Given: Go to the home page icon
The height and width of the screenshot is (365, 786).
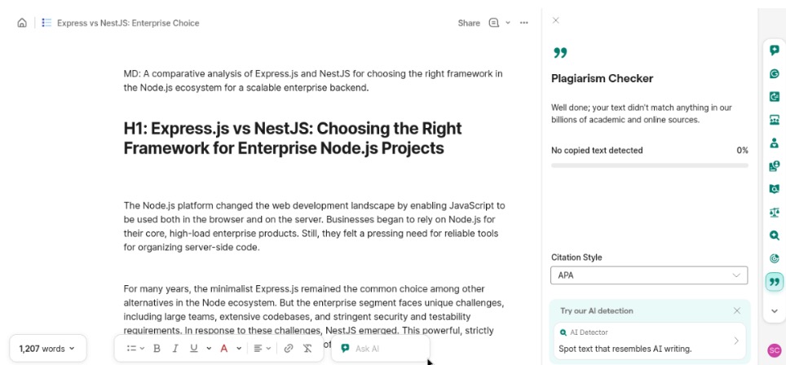Looking at the screenshot, I should coord(22,23).
